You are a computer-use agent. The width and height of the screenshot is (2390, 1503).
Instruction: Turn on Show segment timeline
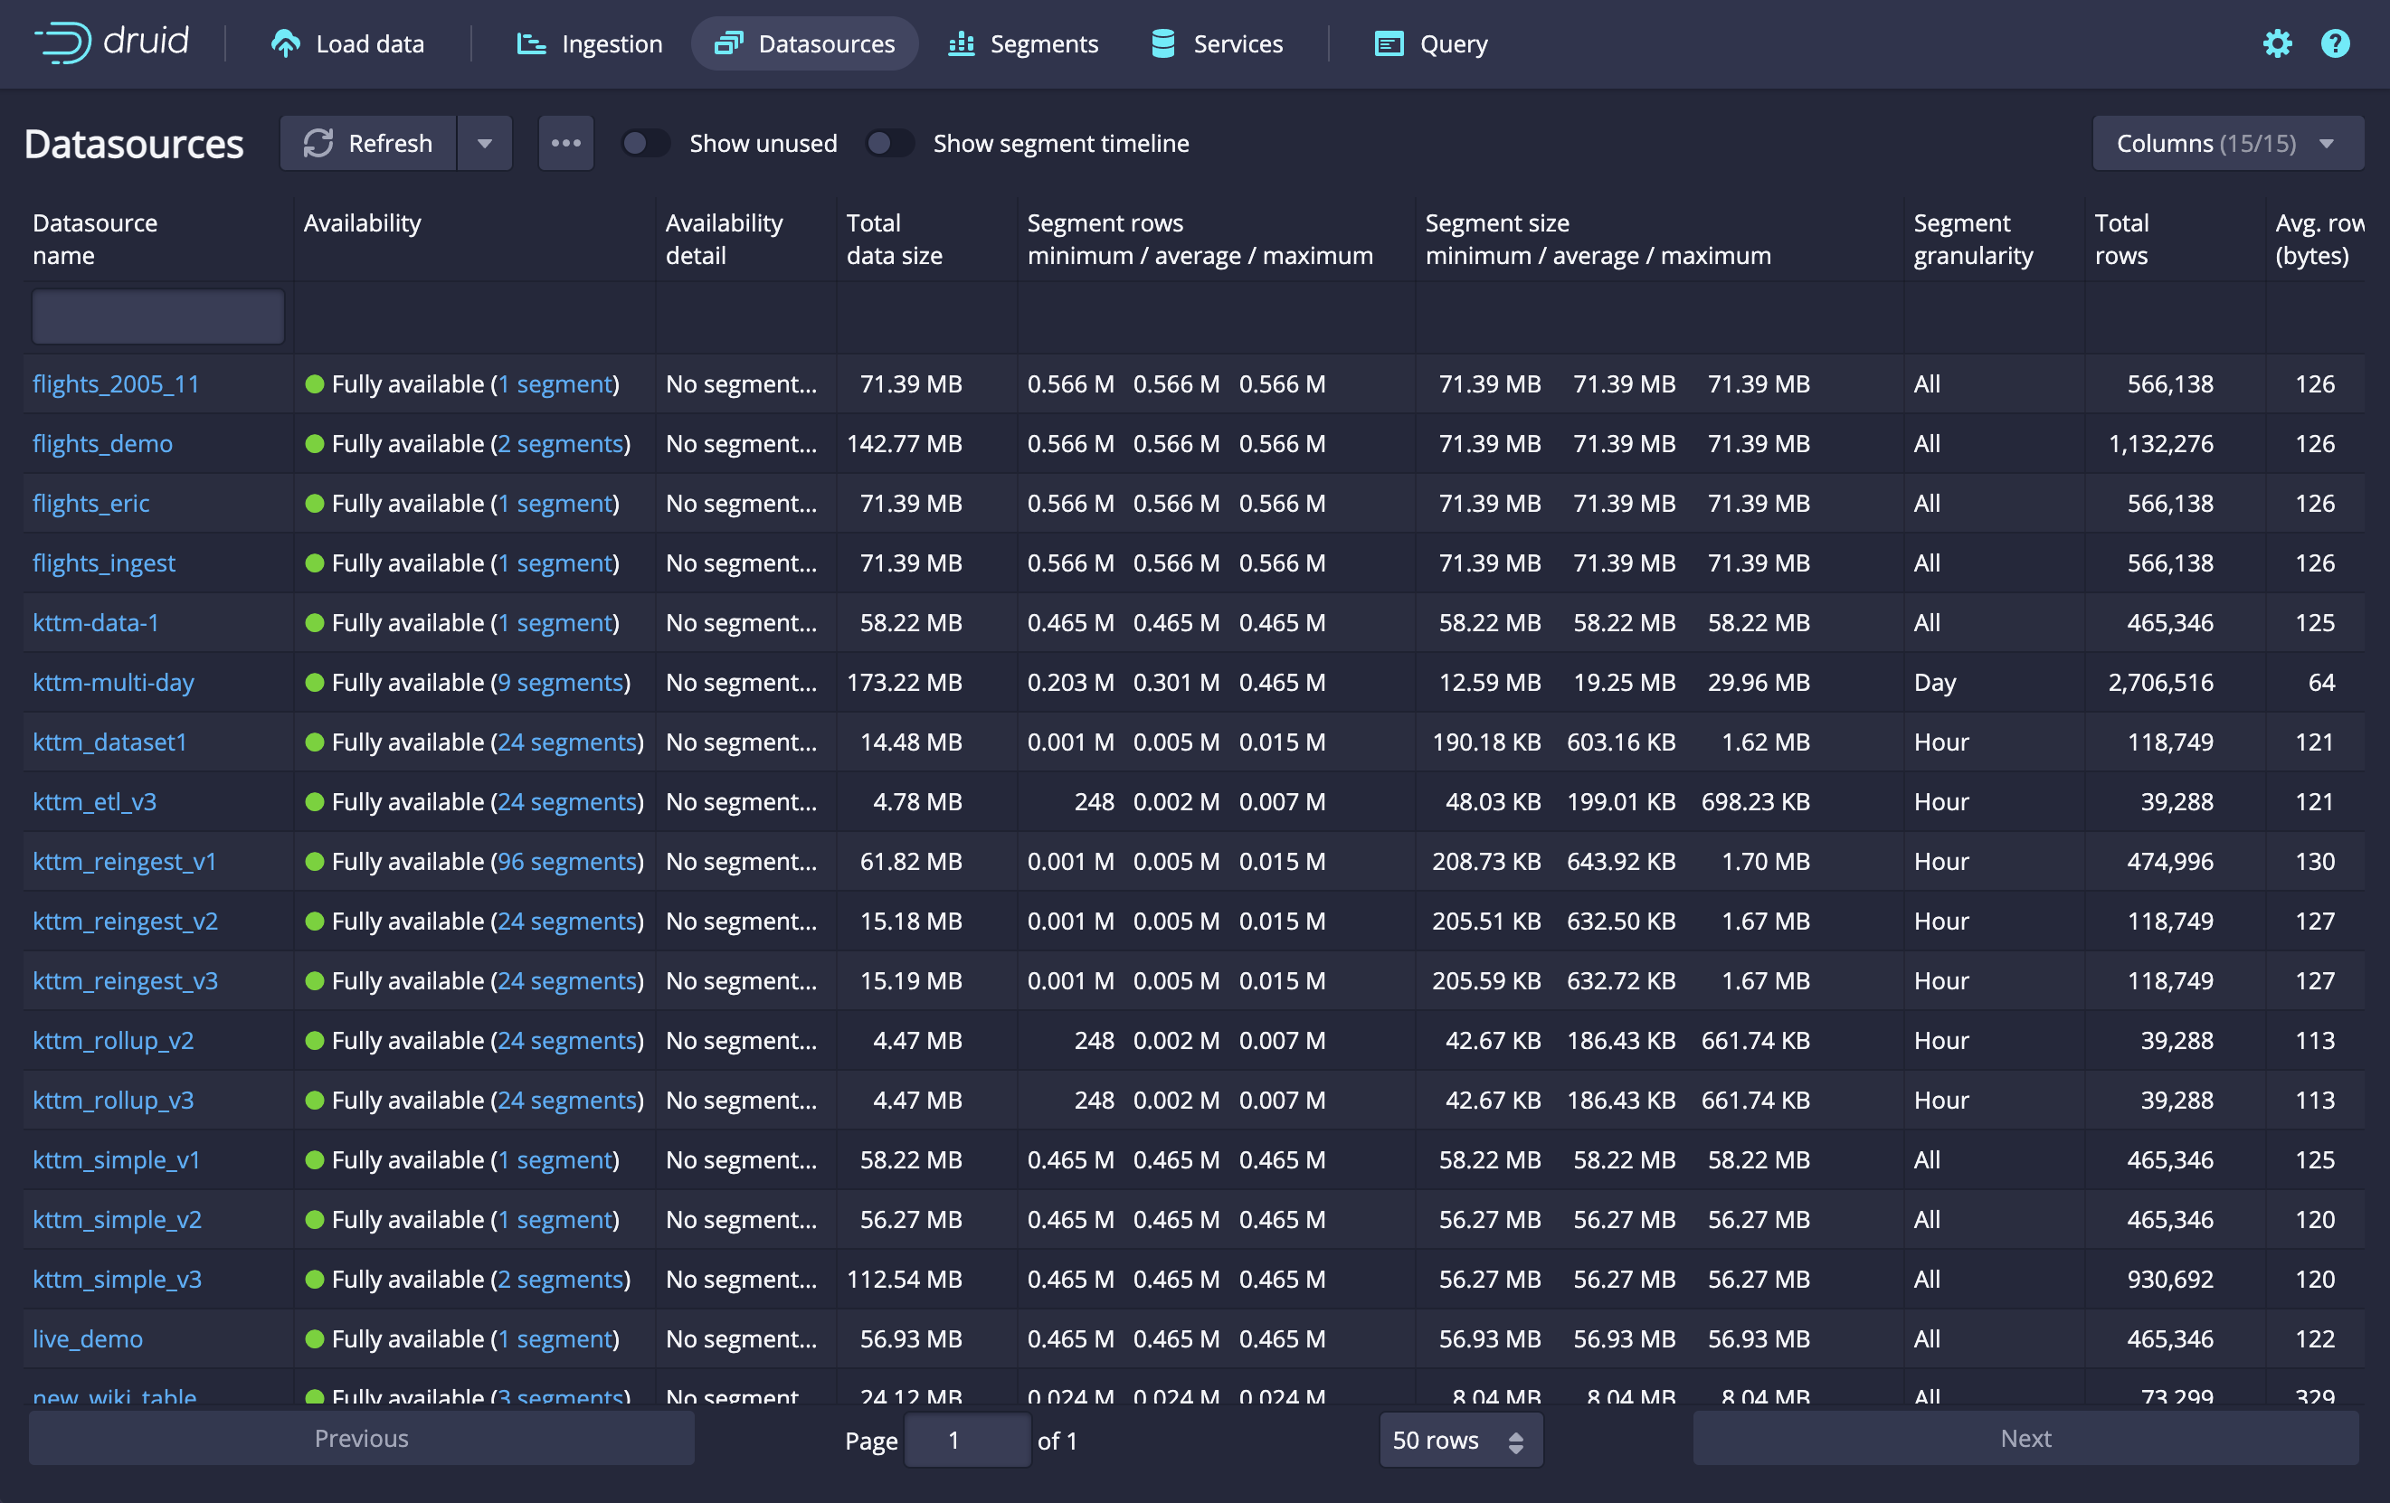click(888, 143)
